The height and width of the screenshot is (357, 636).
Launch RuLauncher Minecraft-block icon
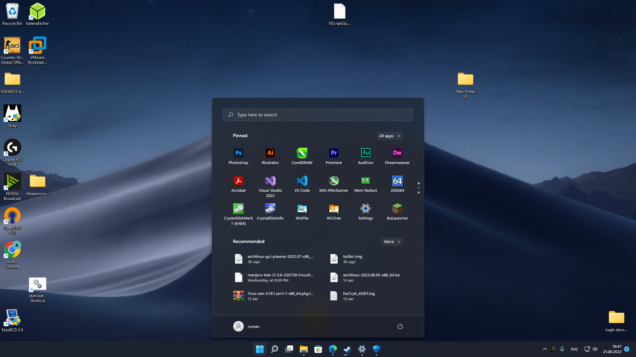click(397, 212)
